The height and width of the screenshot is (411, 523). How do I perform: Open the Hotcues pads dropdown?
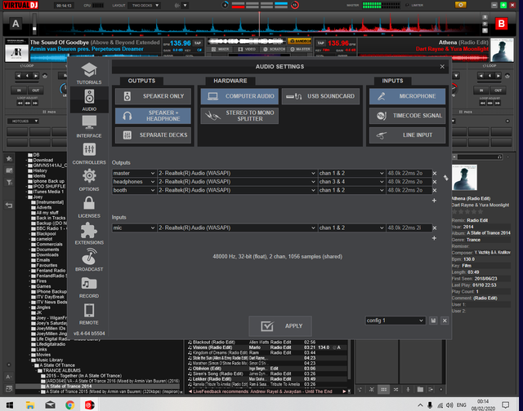tap(24, 122)
